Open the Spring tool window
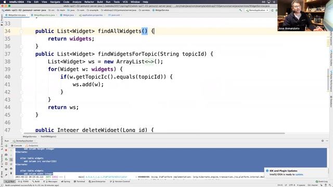Viewport: 333px width, 187px height. [66, 181]
